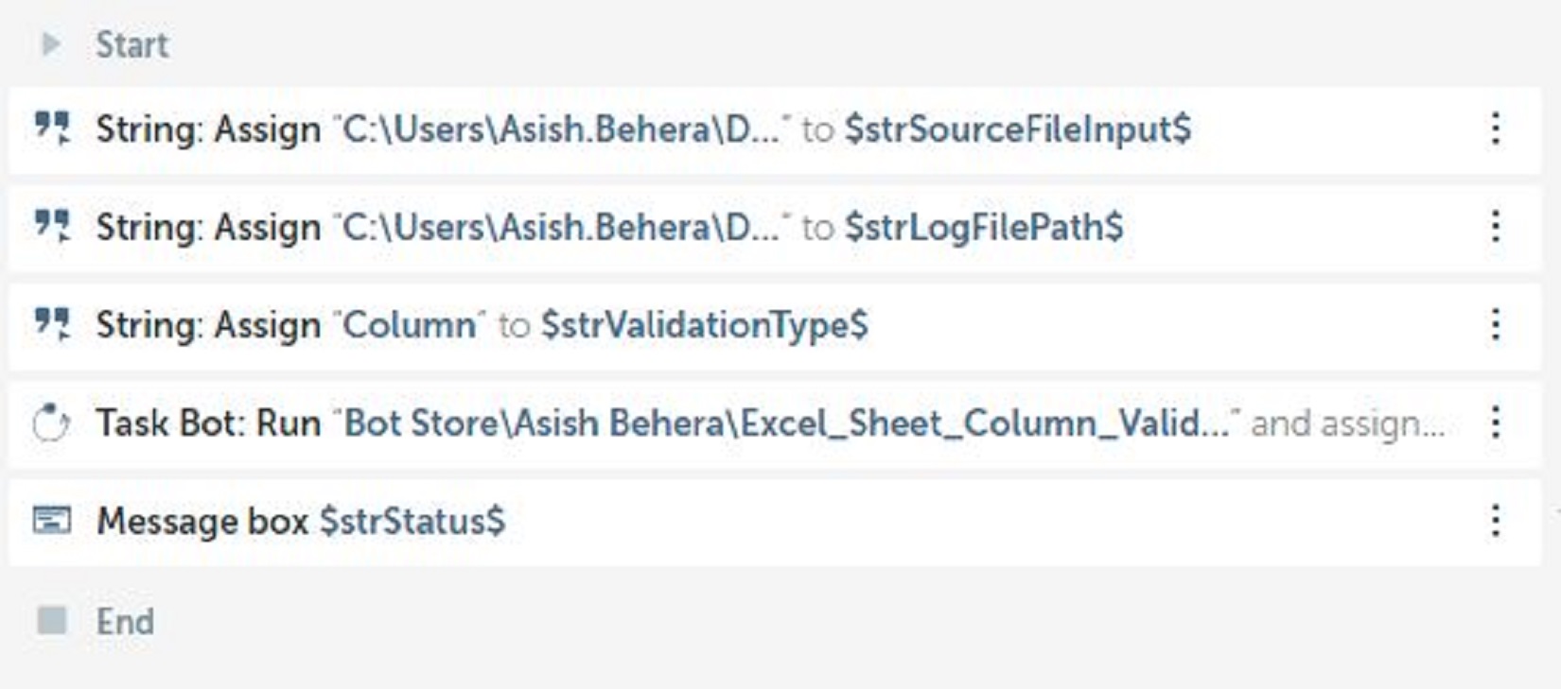Select the Start label
1561x689 pixels.
(x=132, y=44)
